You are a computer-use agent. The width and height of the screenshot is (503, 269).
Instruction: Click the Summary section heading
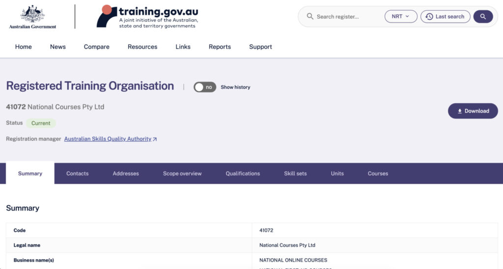[23, 208]
